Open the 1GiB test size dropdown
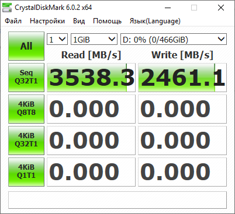 point(94,39)
